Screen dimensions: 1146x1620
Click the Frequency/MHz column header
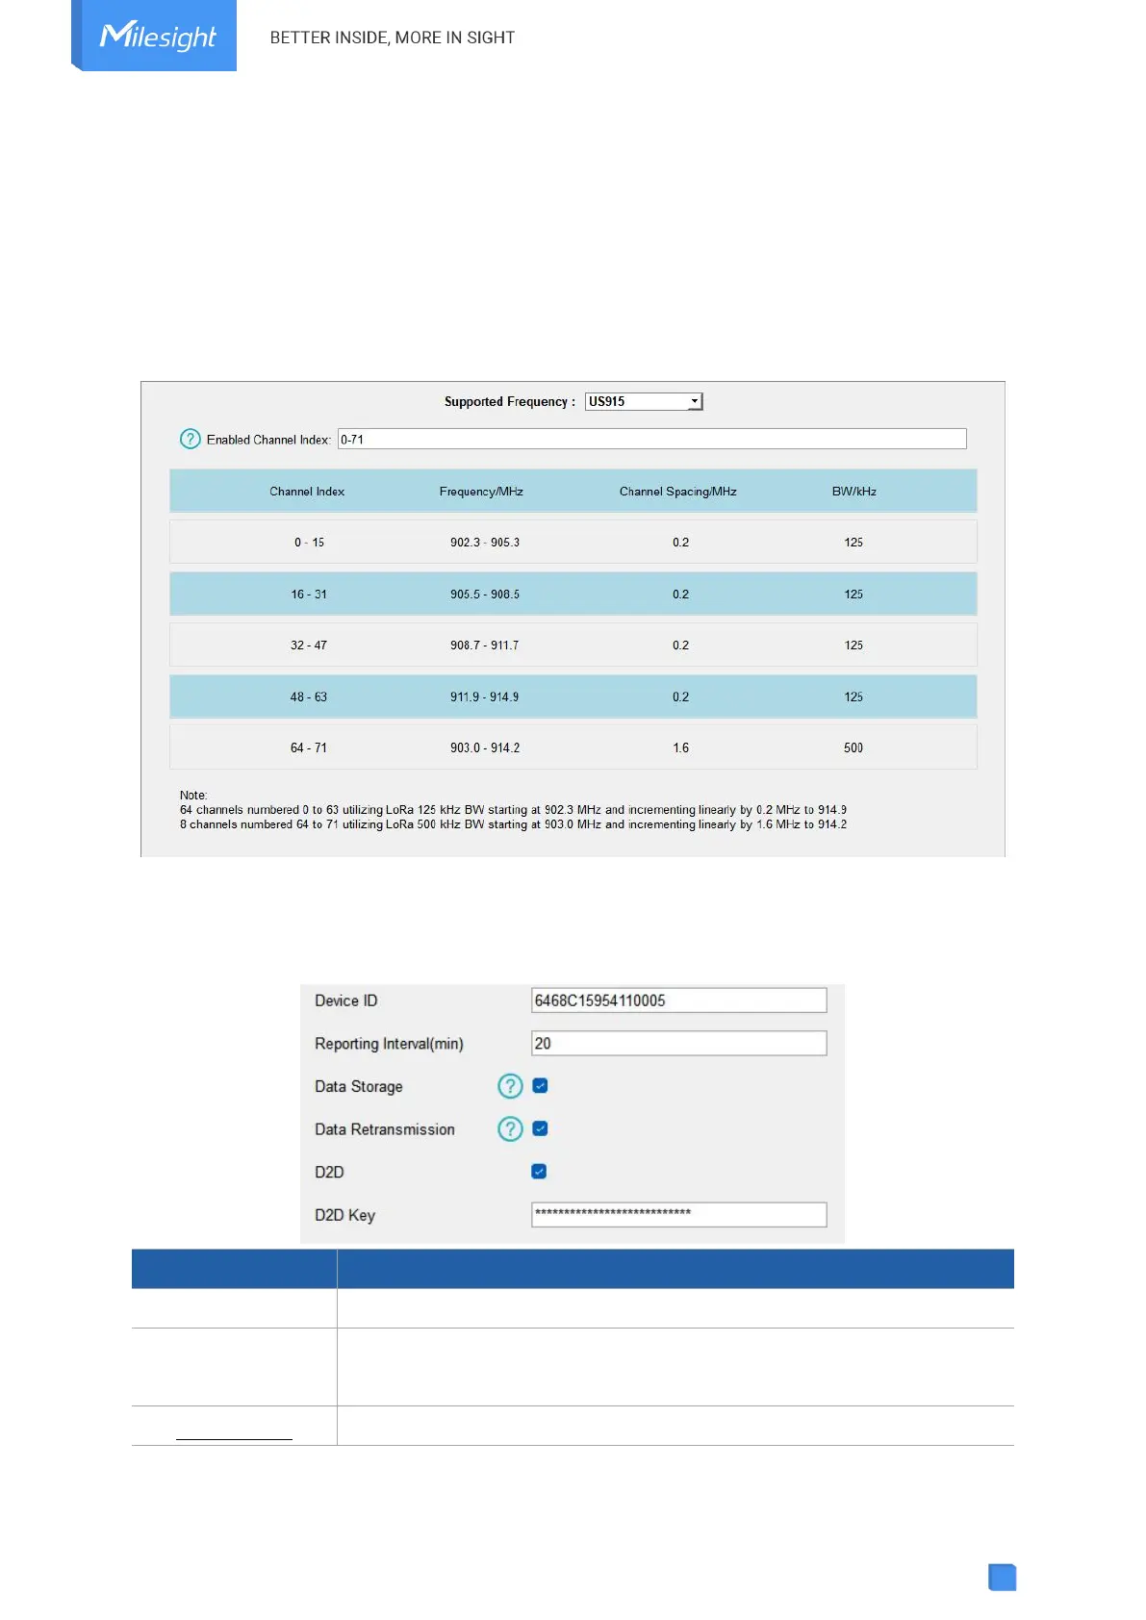tap(481, 492)
